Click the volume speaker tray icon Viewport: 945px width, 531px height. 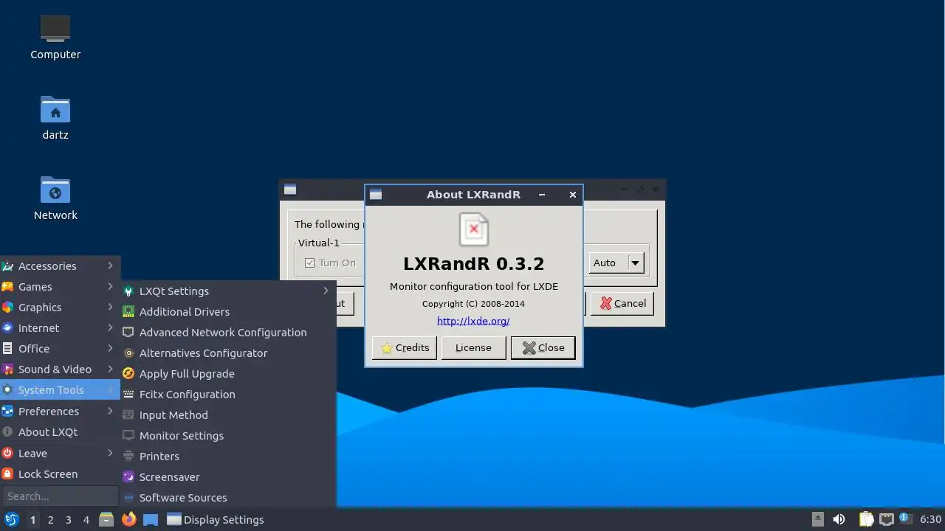(839, 519)
